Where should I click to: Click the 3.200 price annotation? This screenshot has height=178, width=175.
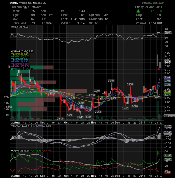pyautogui.click(x=29, y=91)
